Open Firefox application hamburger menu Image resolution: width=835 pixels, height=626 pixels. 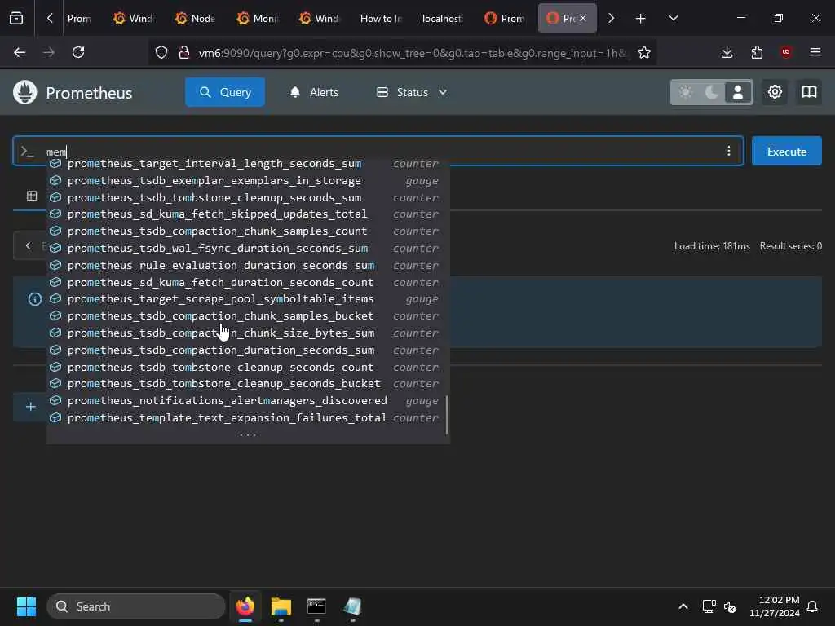pyautogui.click(x=815, y=52)
